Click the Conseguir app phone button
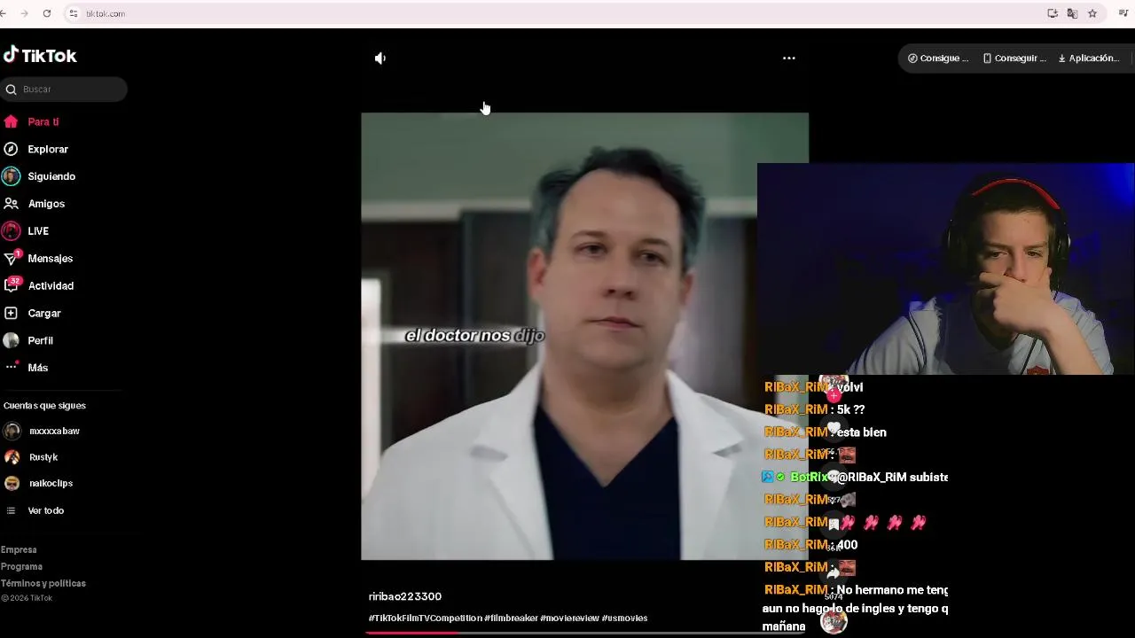 tap(1014, 58)
